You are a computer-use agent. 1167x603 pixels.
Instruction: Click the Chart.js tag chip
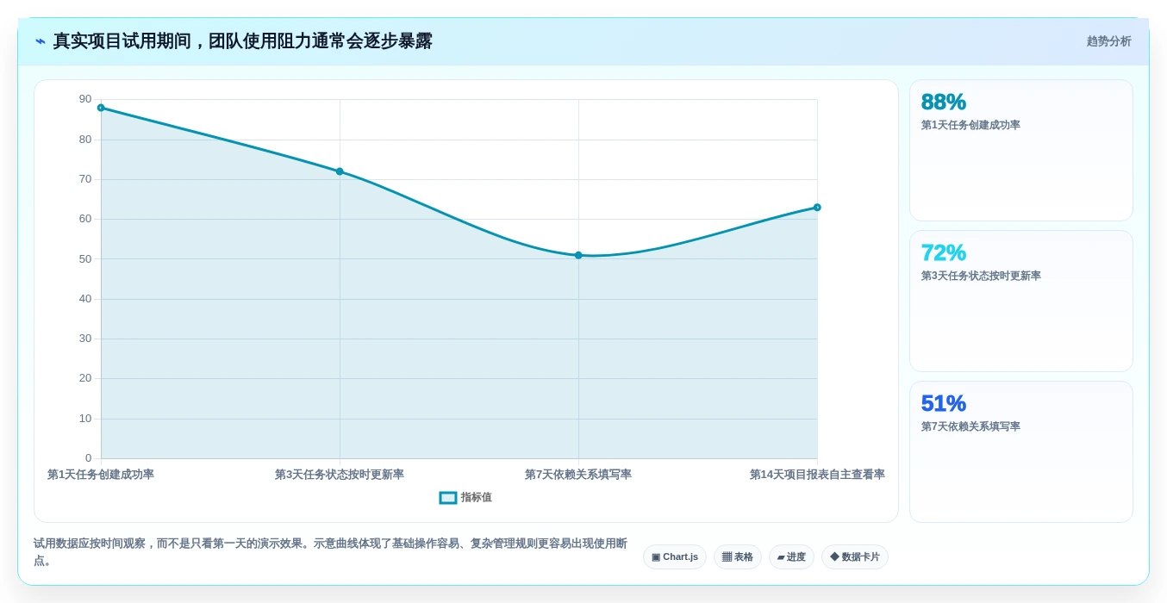click(x=675, y=557)
